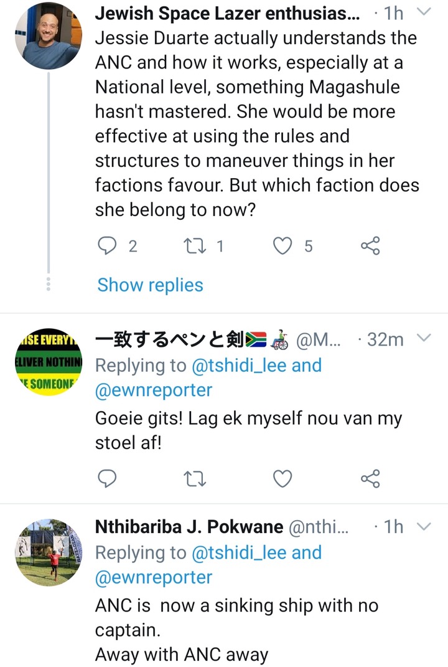Open options chevron on Nthibariba Pokwane's tweet
The height and width of the screenshot is (667, 448).
(424, 527)
